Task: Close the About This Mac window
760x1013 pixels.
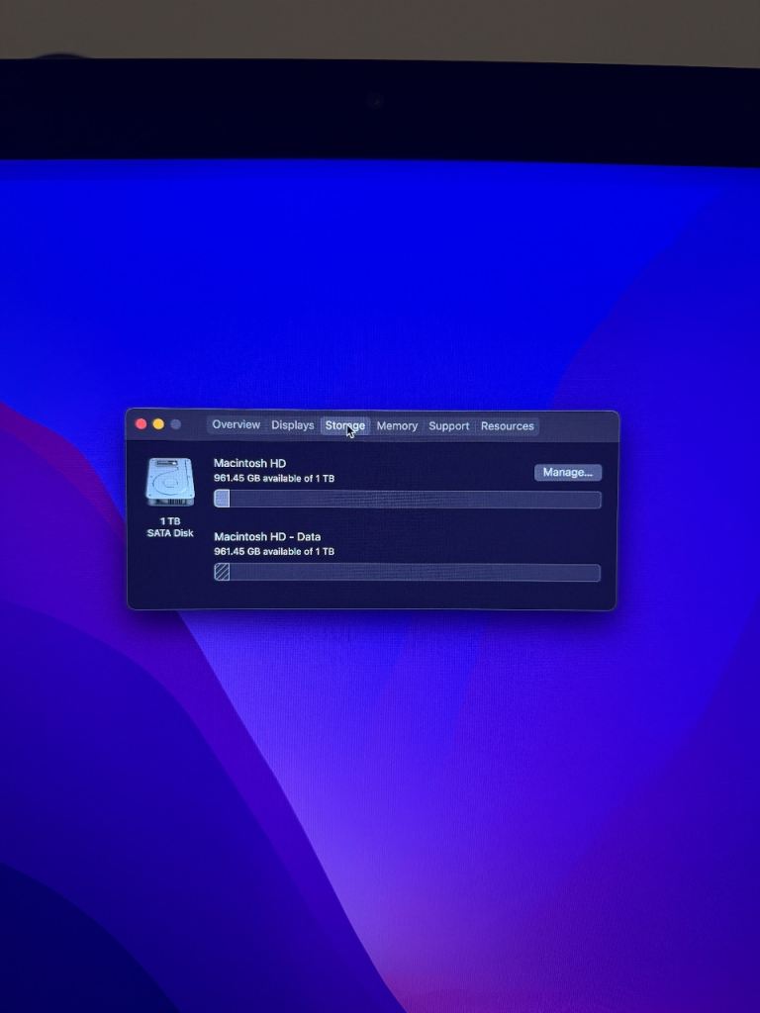Action: pyautogui.click(x=141, y=424)
